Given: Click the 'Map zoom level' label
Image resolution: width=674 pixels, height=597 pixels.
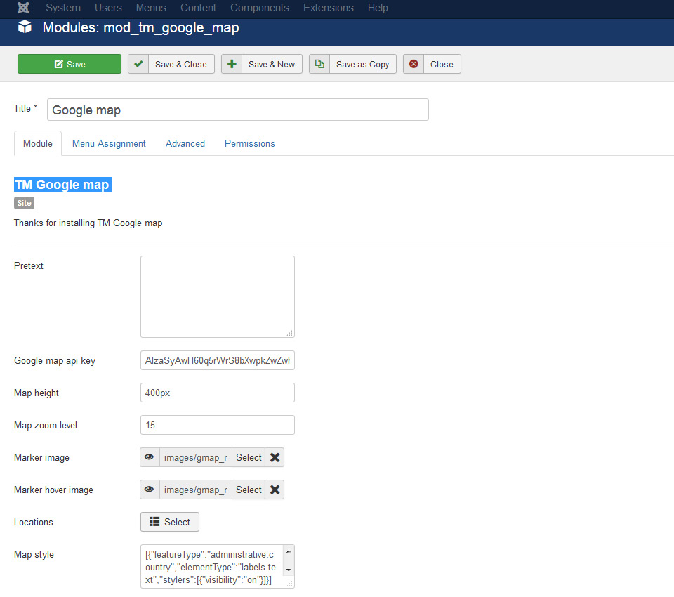Looking at the screenshot, I should point(46,425).
